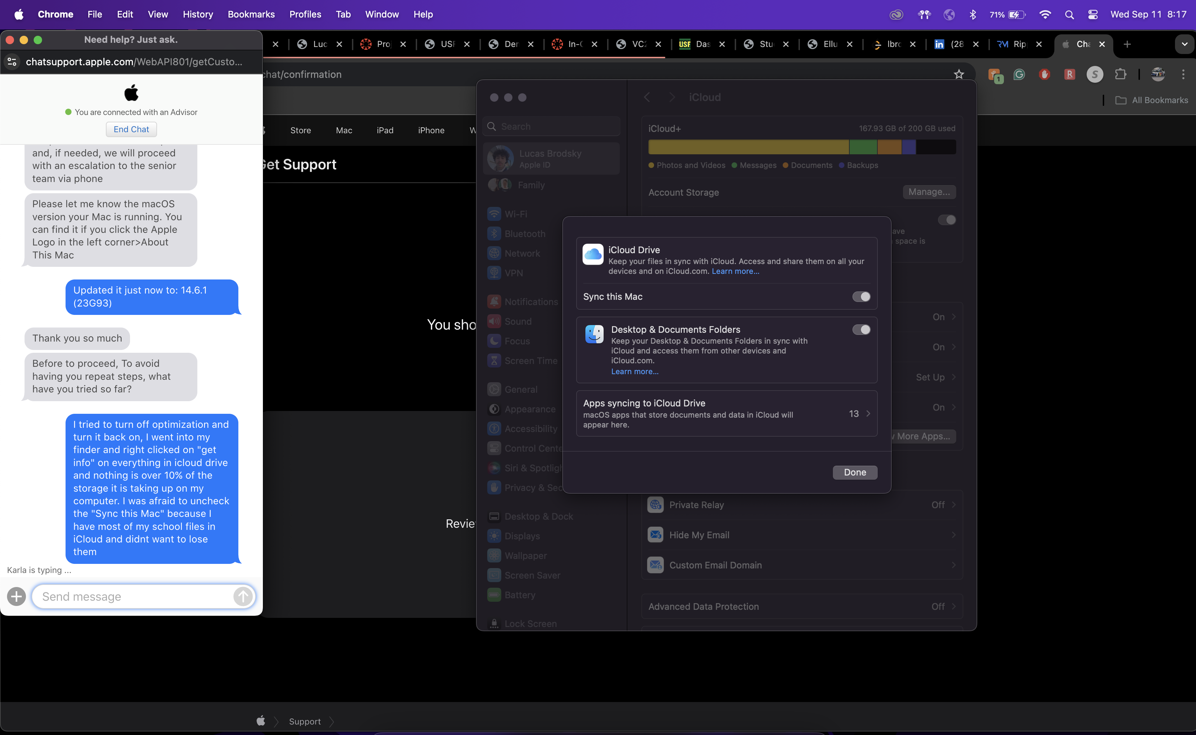Click the send message arrow icon
1196x735 pixels.
[243, 596]
